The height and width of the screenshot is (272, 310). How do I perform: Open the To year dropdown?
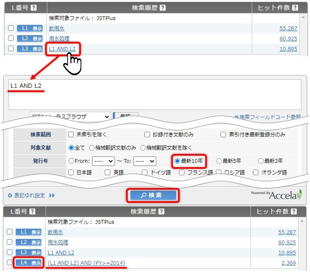pos(145,161)
